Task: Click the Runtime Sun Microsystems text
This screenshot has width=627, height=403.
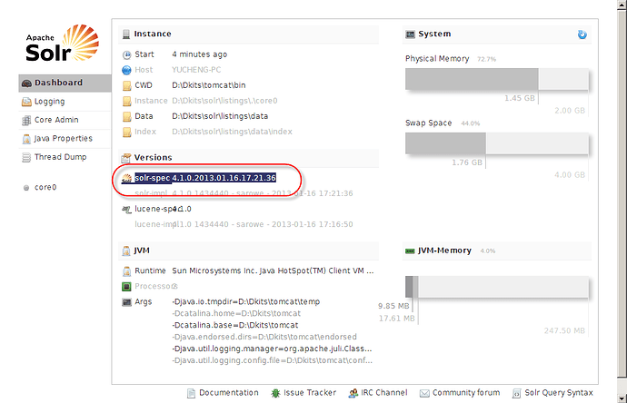Action: click(273, 270)
